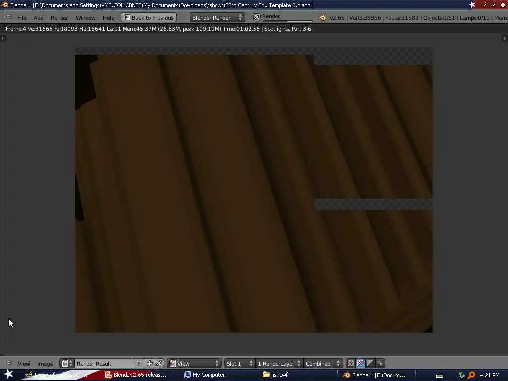Click the Blender logo icon in info header
508x381 pixels.
[322, 18]
